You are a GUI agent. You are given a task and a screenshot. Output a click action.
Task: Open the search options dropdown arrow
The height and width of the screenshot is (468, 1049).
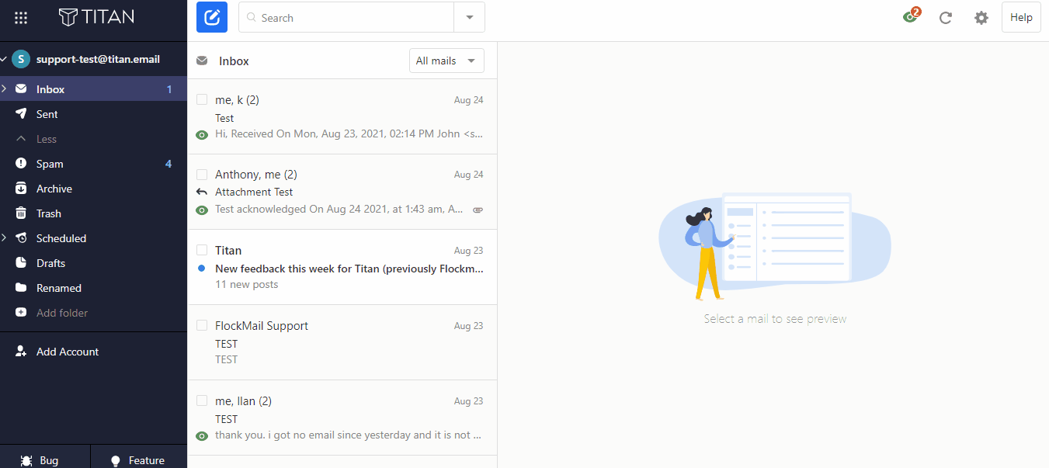[469, 17]
